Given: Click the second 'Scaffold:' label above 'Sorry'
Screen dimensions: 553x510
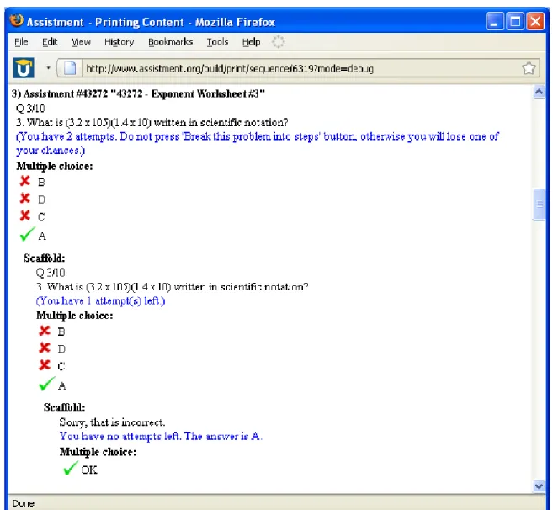Looking at the screenshot, I should click(x=65, y=407).
